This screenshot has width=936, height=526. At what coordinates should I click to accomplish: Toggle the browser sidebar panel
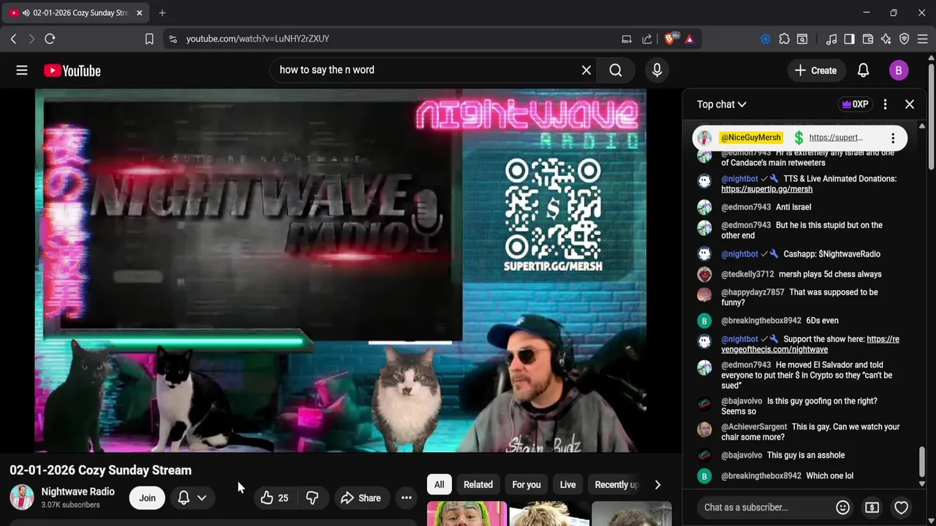[x=849, y=39]
